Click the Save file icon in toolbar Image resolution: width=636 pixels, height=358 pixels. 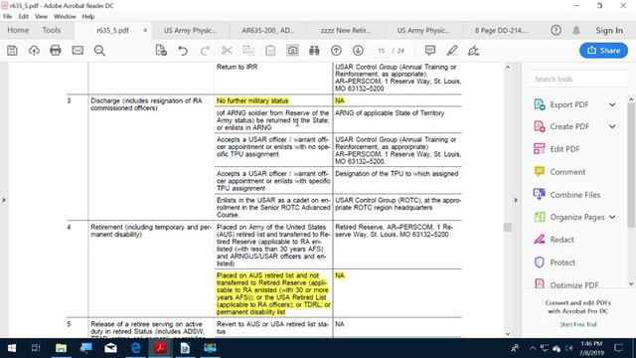tap(12, 51)
